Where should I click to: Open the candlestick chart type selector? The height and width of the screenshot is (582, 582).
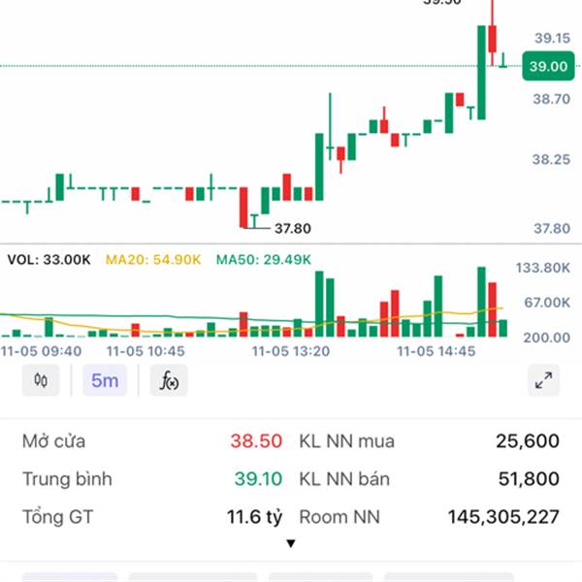(x=41, y=380)
